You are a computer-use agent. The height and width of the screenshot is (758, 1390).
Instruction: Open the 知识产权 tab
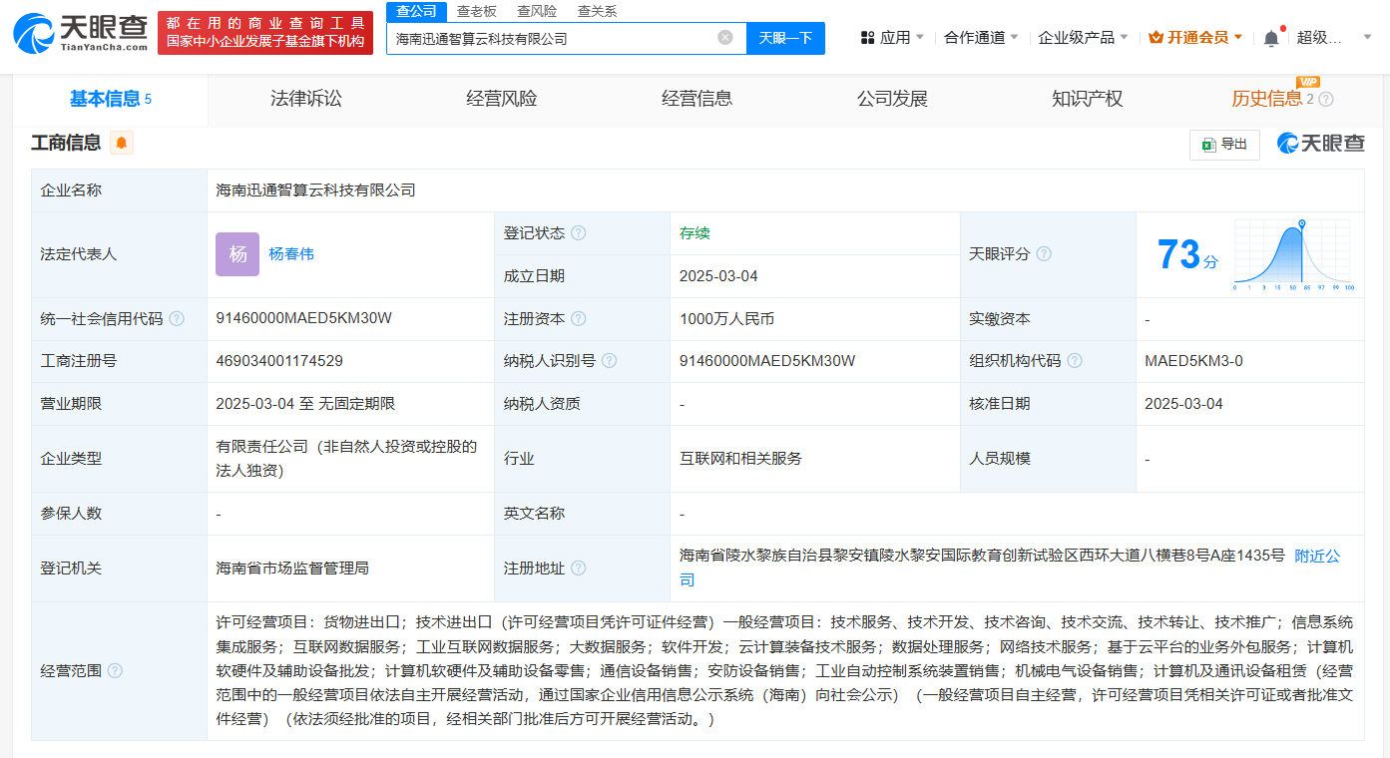tap(1087, 99)
